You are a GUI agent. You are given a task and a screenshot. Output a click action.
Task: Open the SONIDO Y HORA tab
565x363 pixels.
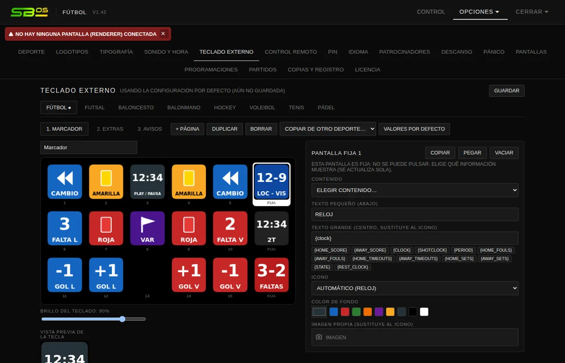coord(166,52)
